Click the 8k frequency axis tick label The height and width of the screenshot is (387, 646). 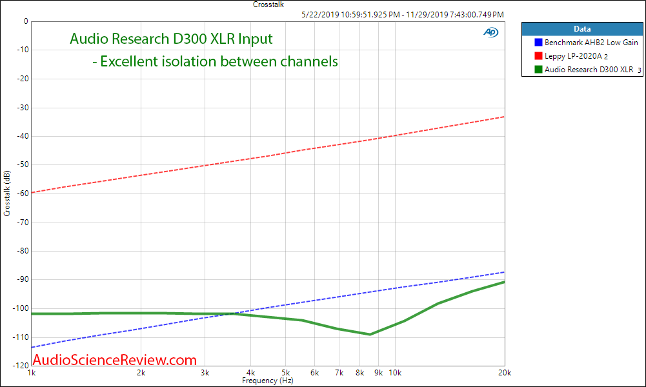tap(359, 373)
